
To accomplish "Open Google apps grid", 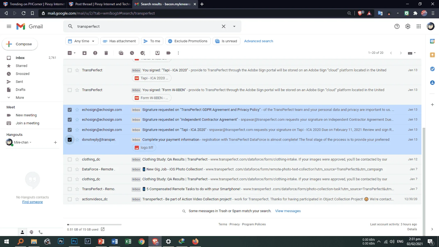I will (x=419, y=26).
